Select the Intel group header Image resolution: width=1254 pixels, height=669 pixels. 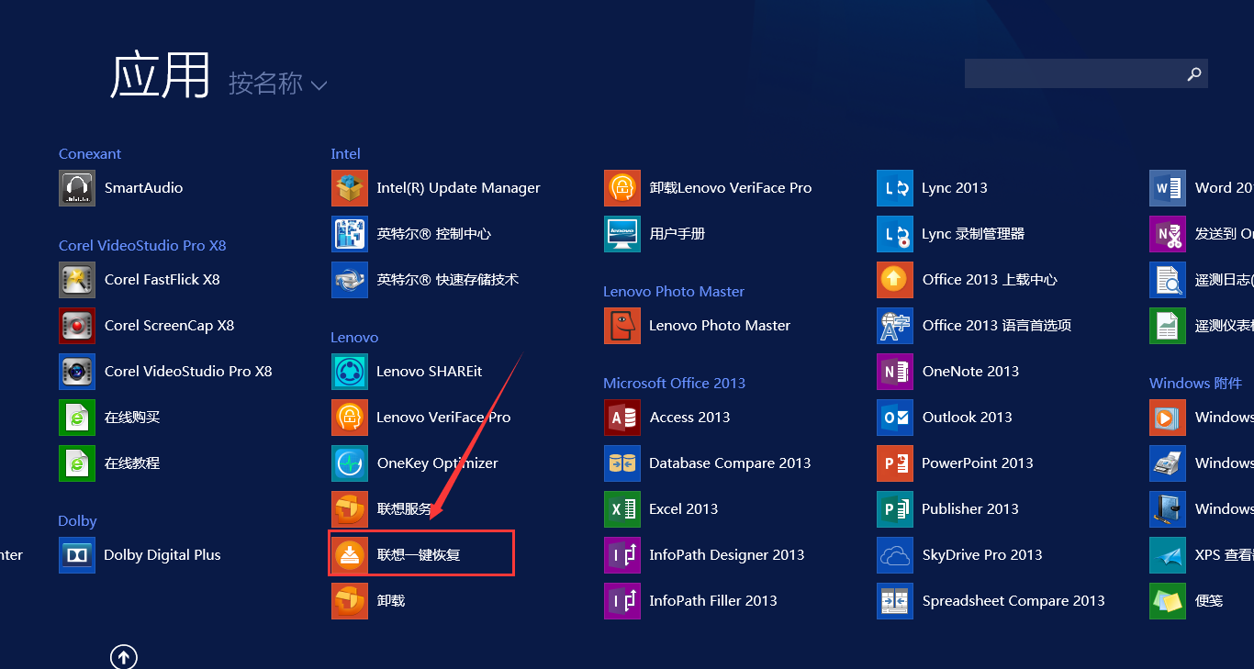point(346,154)
